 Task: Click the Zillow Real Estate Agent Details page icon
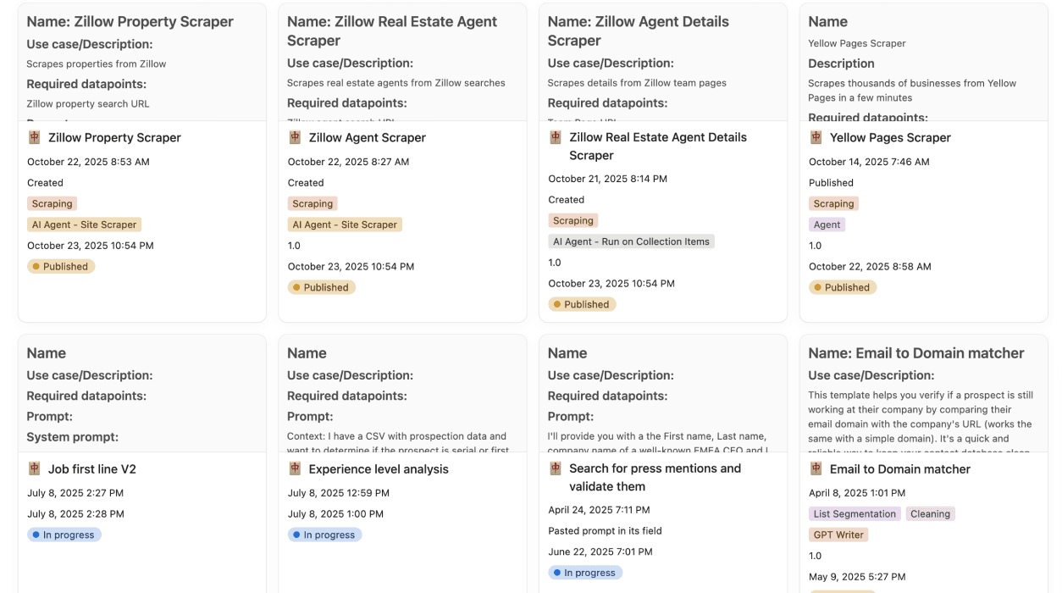point(556,137)
